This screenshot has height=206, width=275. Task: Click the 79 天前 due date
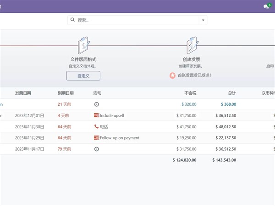(x=64, y=149)
